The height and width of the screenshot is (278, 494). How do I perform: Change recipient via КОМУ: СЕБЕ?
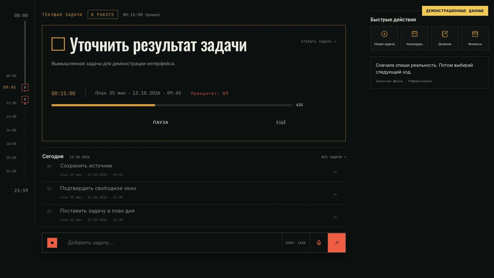[296, 243]
